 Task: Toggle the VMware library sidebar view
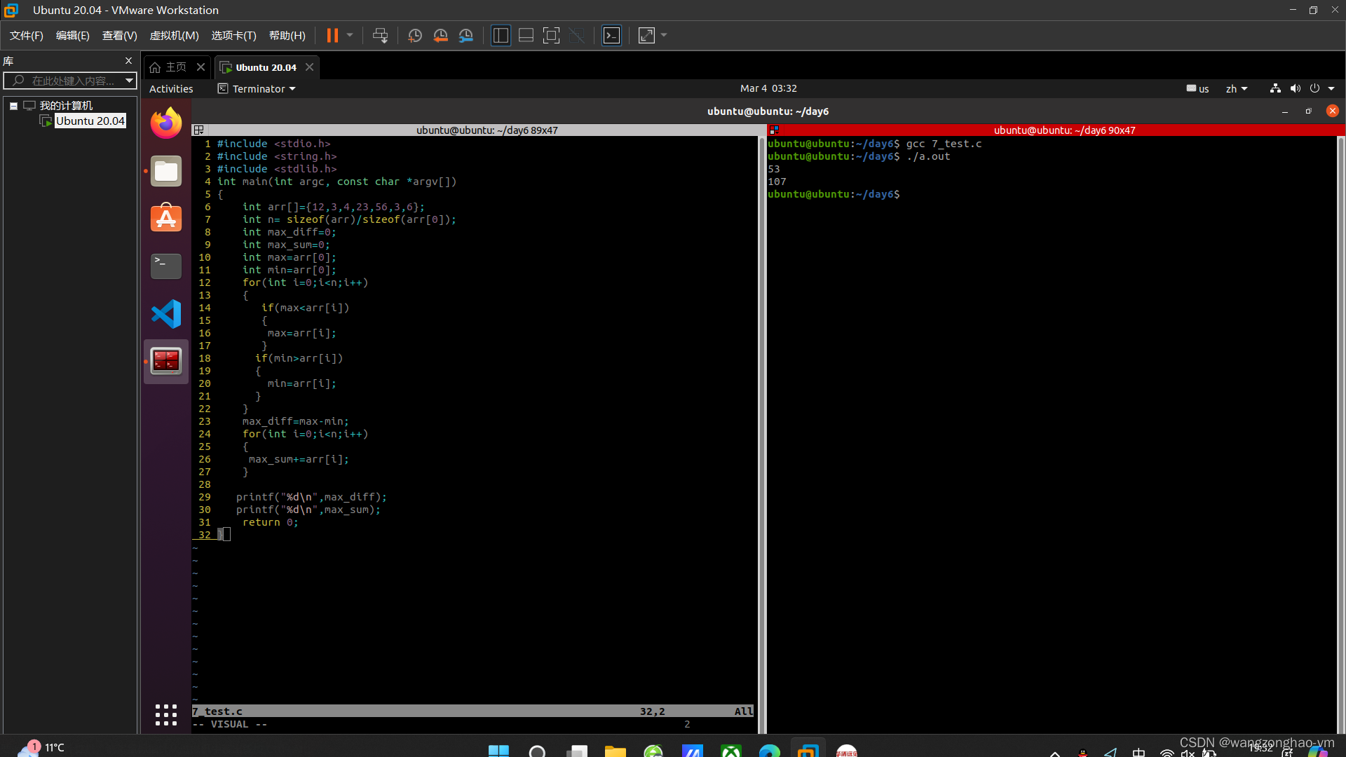(501, 36)
